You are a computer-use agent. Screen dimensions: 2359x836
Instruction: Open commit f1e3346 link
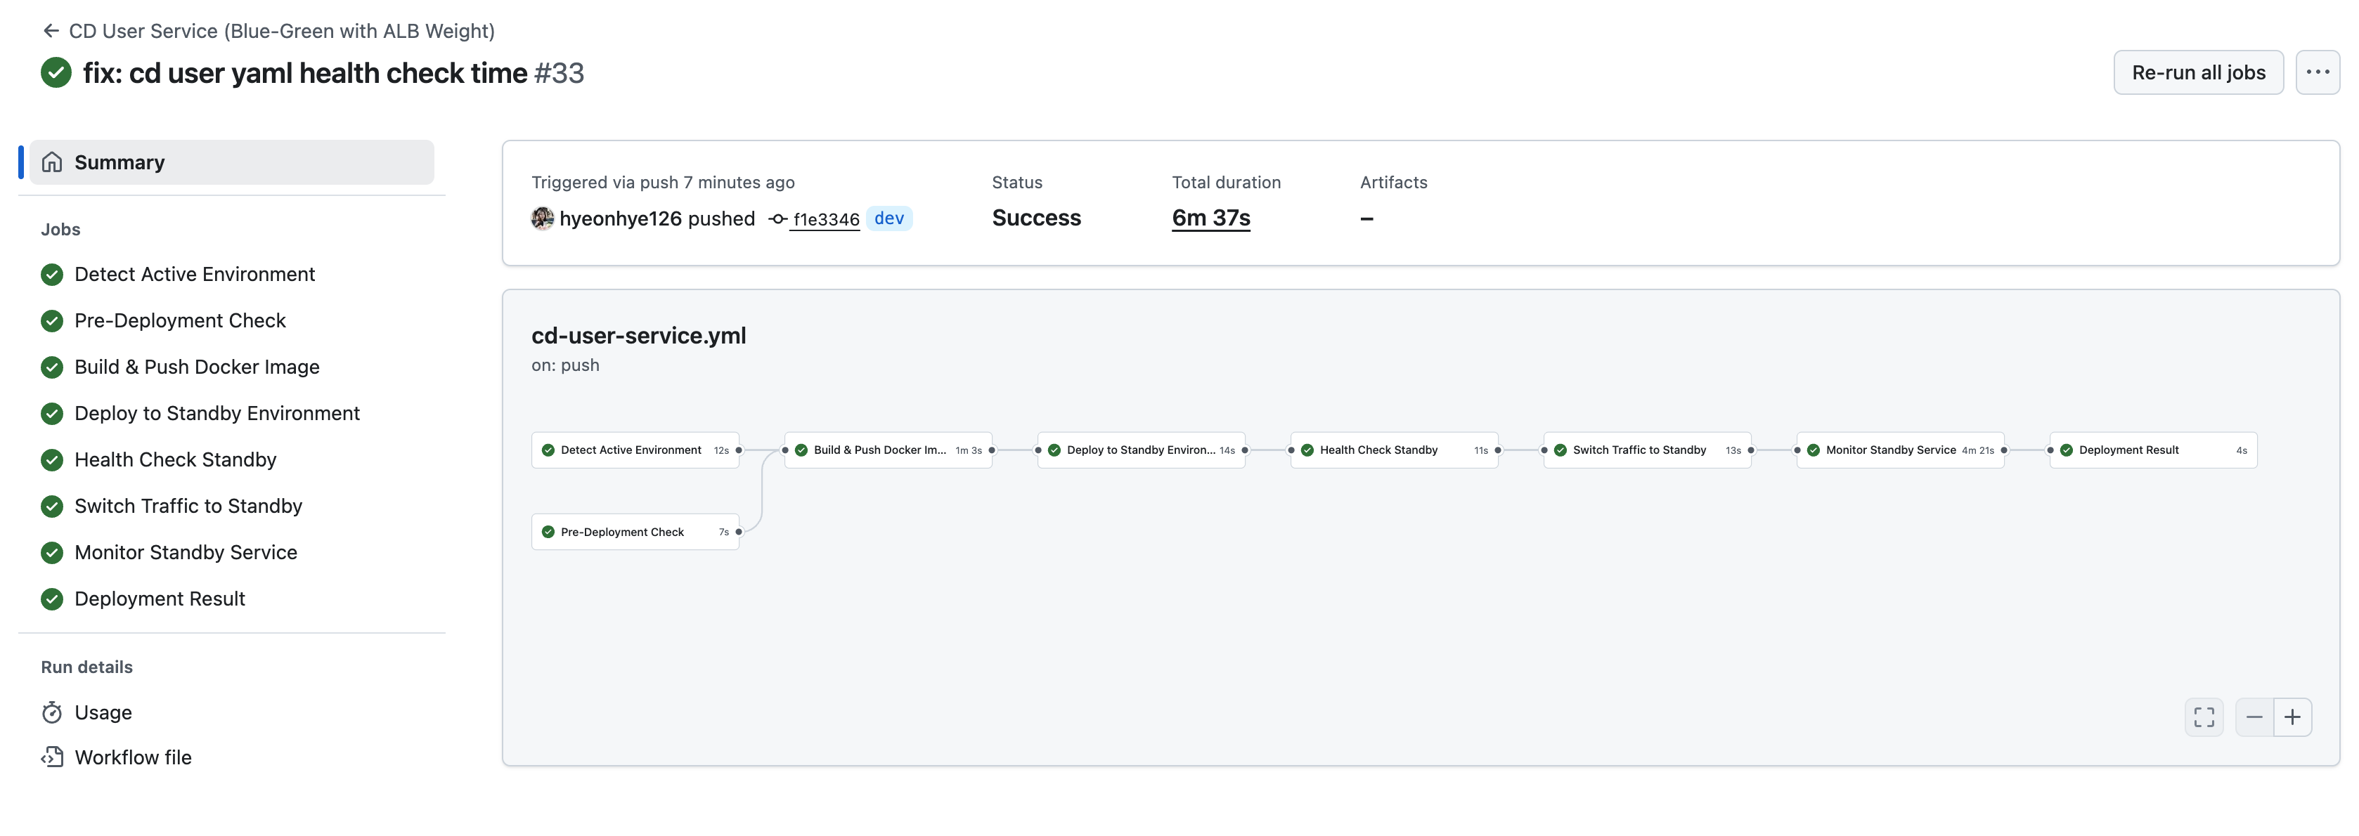pos(825,219)
